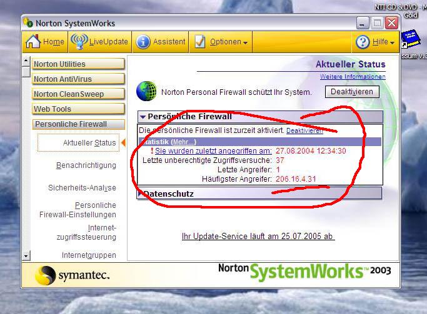Click the Norton SystemWorks 2003 logo
The image size is (427, 314).
click(304, 271)
